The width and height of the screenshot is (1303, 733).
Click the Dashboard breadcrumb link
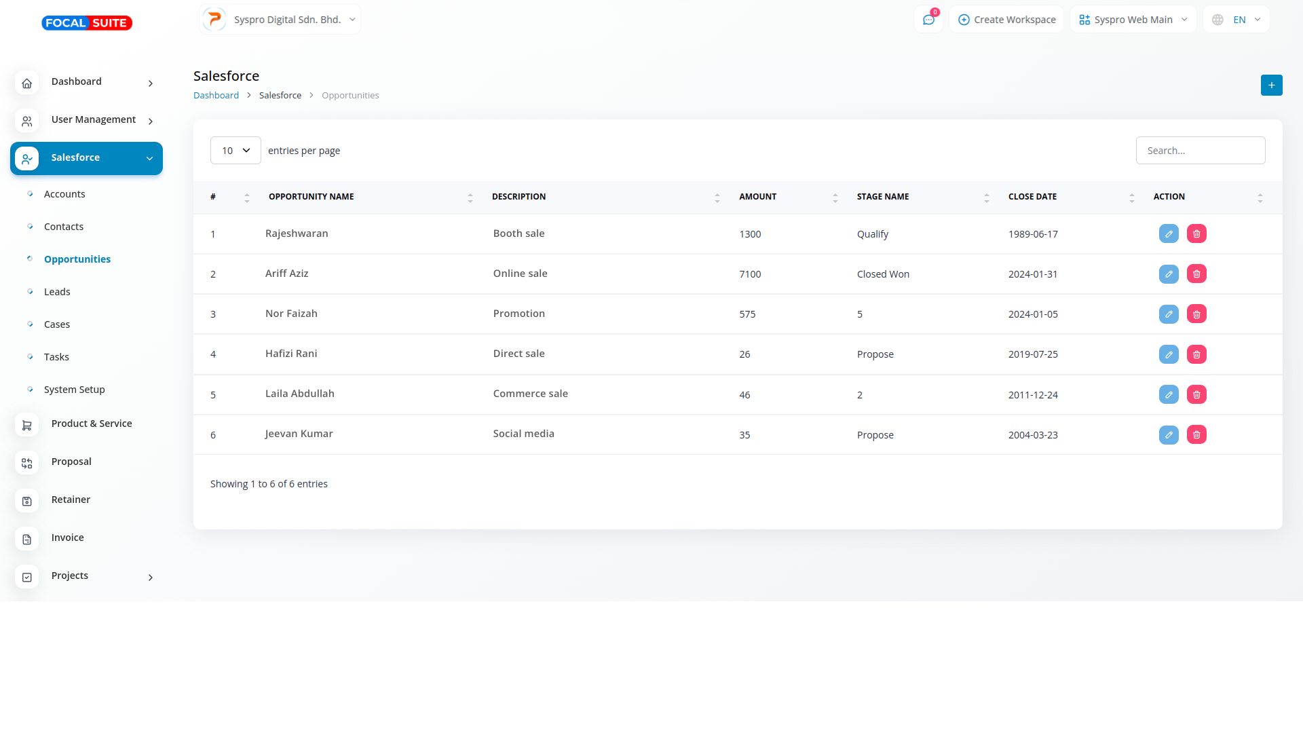[x=216, y=96]
